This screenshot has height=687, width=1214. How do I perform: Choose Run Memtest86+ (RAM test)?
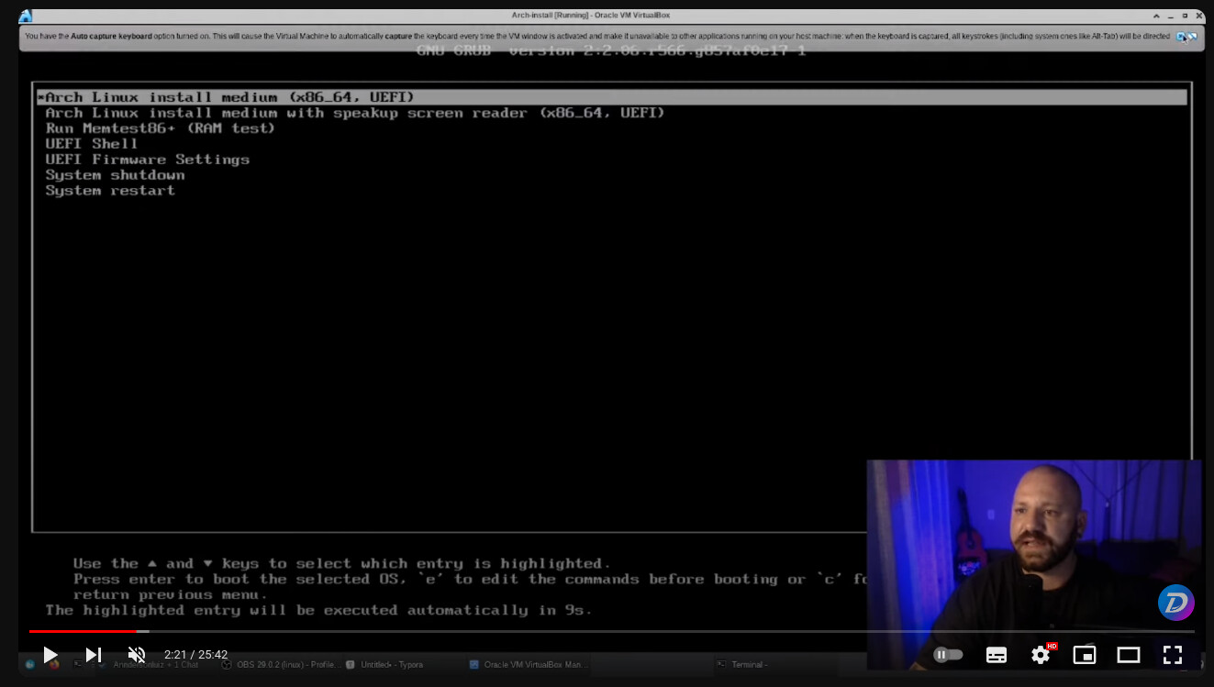[x=160, y=128]
